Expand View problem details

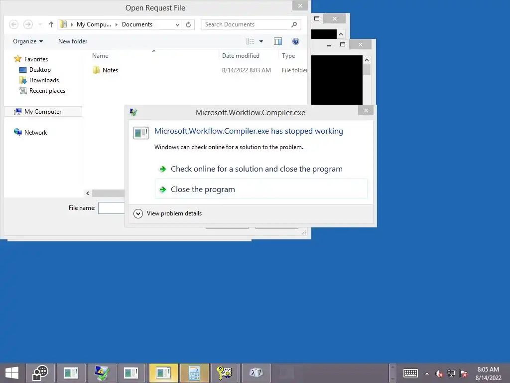coord(168,213)
